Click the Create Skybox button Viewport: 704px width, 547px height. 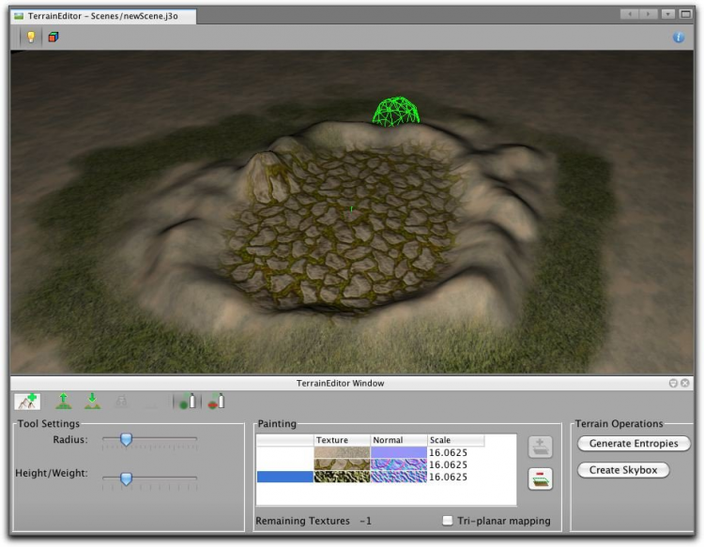(623, 469)
